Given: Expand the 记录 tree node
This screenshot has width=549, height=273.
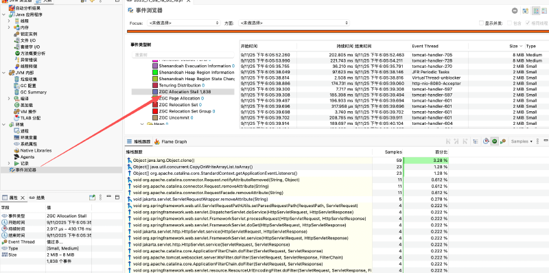Looking at the screenshot, I should tap(10, 163).
